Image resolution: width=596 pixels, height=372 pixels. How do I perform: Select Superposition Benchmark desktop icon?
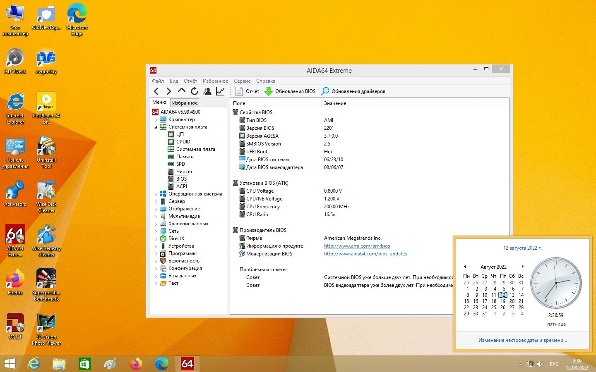[x=46, y=285]
